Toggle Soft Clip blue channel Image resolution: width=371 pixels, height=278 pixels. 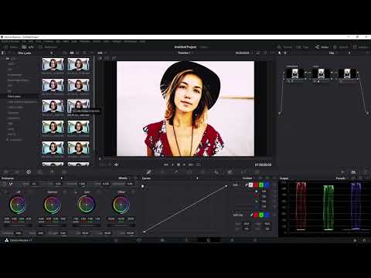[267, 215]
